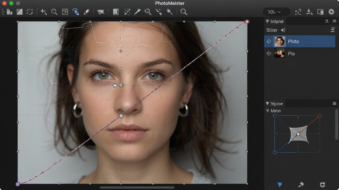Image resolution: width=339 pixels, height=190 pixels.
Task: Click the top-right red curve endpoint on canvas
Action: tap(247, 21)
